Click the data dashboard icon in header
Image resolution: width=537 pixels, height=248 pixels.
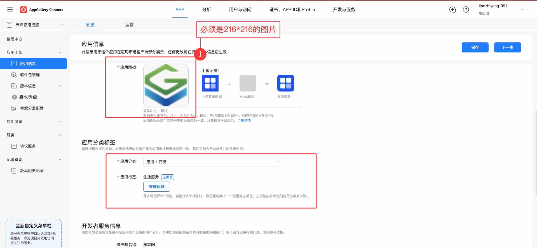click(452, 9)
